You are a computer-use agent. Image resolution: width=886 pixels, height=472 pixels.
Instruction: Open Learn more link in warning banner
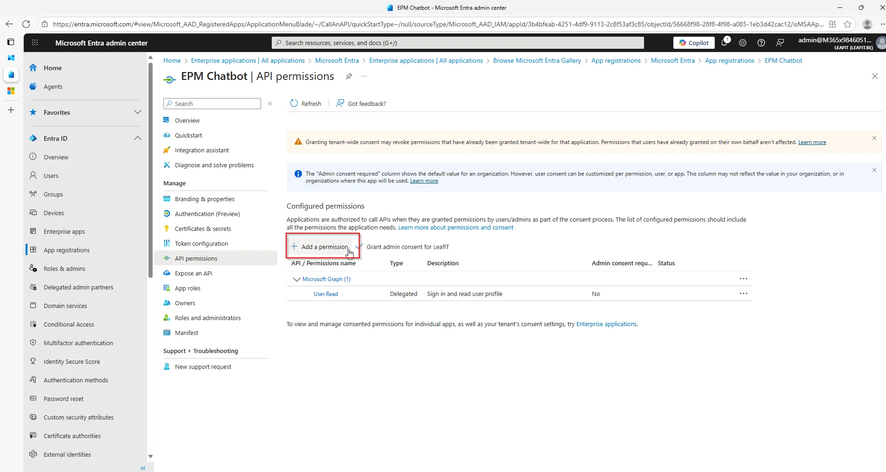tap(812, 142)
